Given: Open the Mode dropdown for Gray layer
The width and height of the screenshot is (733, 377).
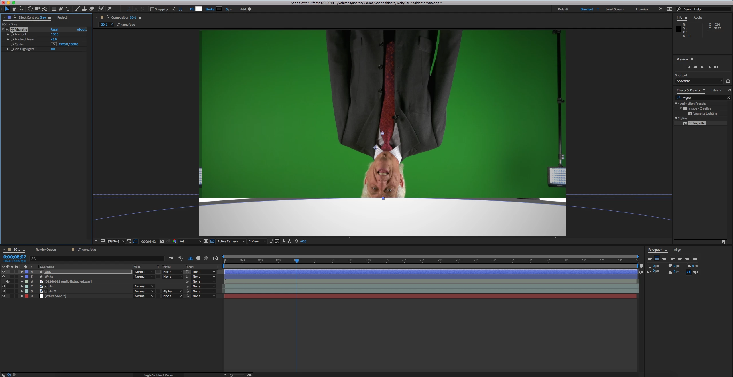Looking at the screenshot, I should click(x=144, y=272).
